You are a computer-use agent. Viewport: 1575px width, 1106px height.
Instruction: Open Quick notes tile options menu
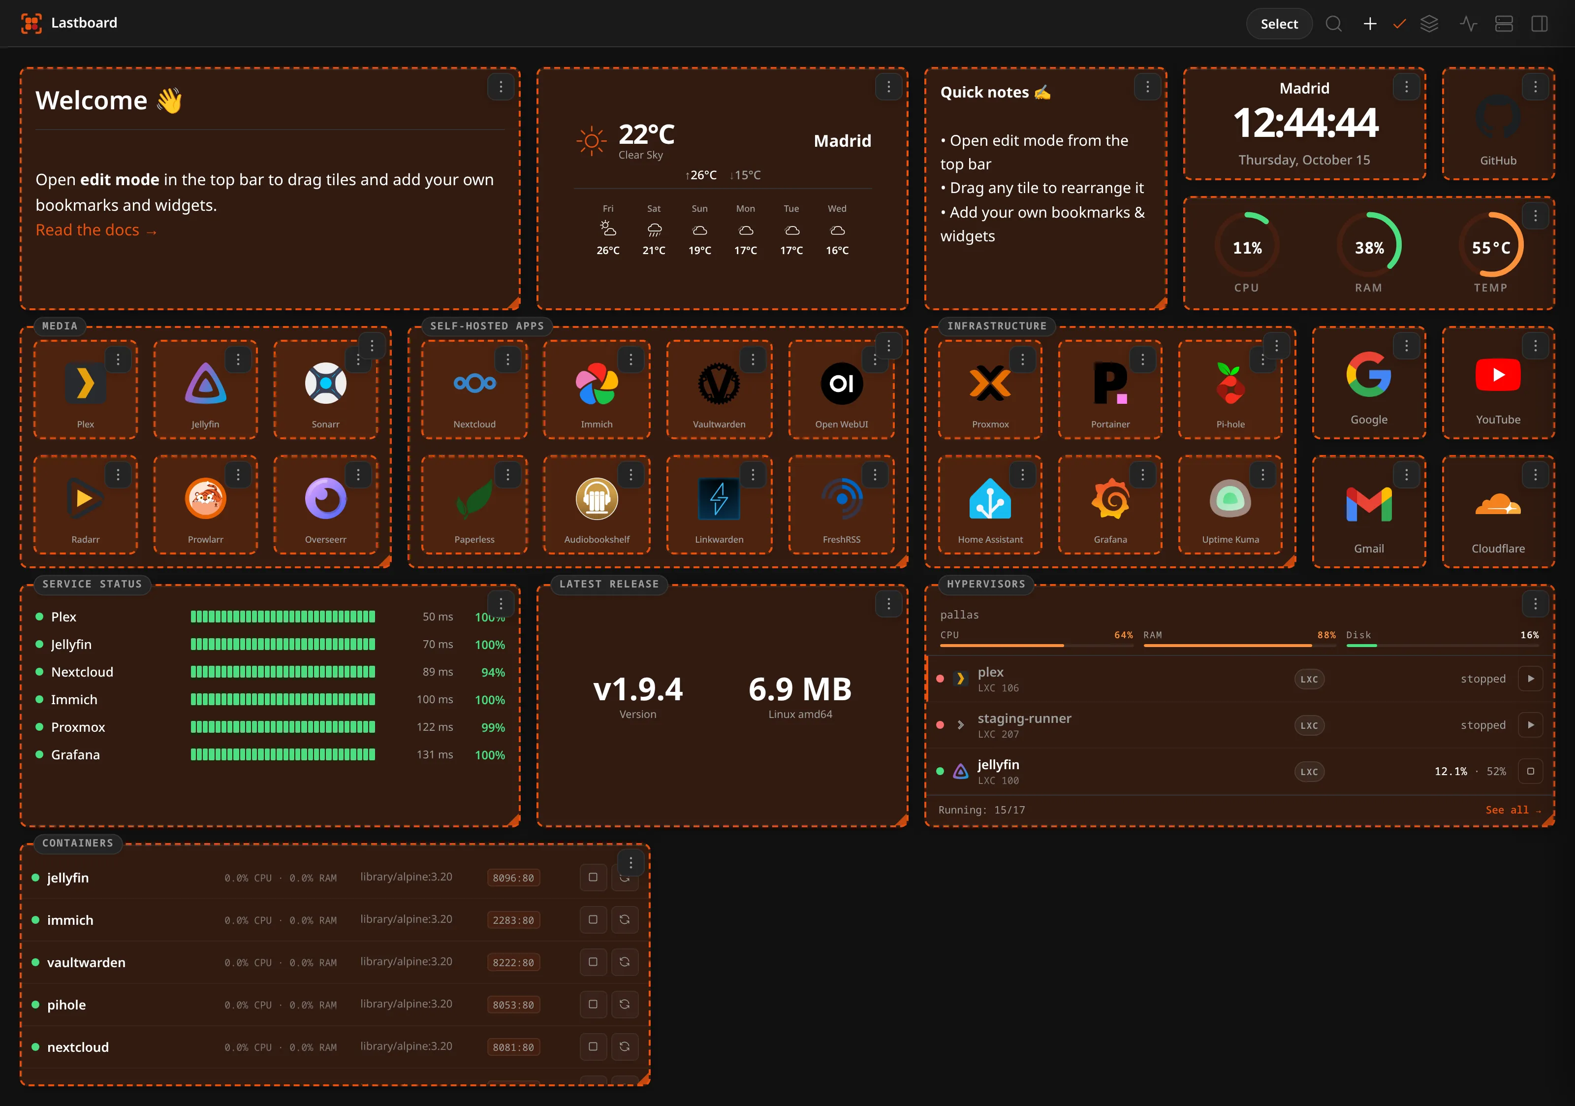(1147, 87)
